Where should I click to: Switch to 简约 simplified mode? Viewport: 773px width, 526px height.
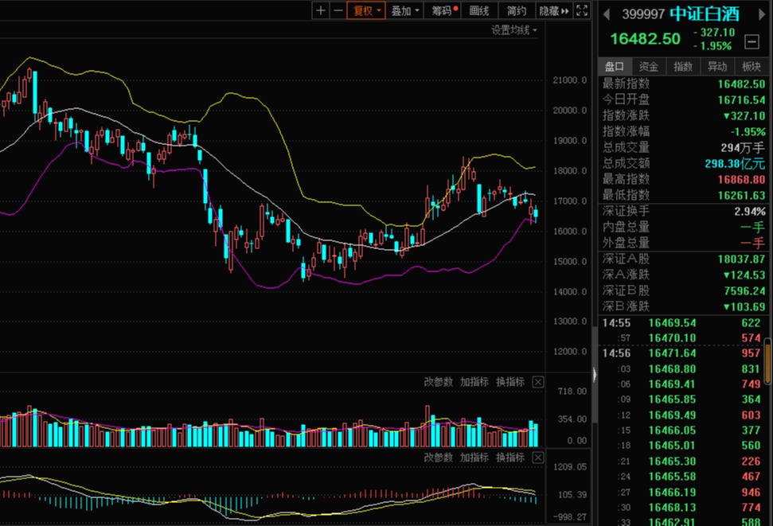click(517, 10)
